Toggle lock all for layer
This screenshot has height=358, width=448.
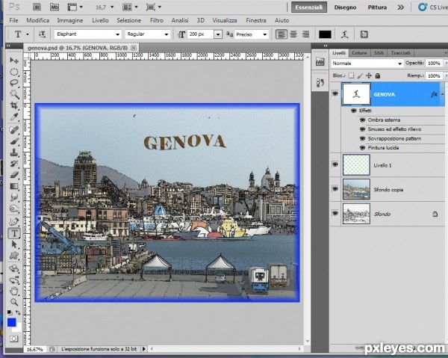378,75
